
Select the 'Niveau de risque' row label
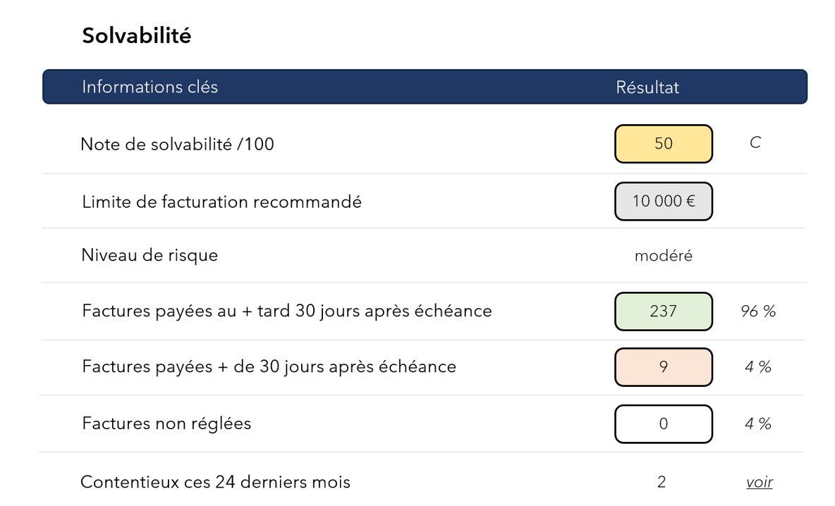pos(150,255)
